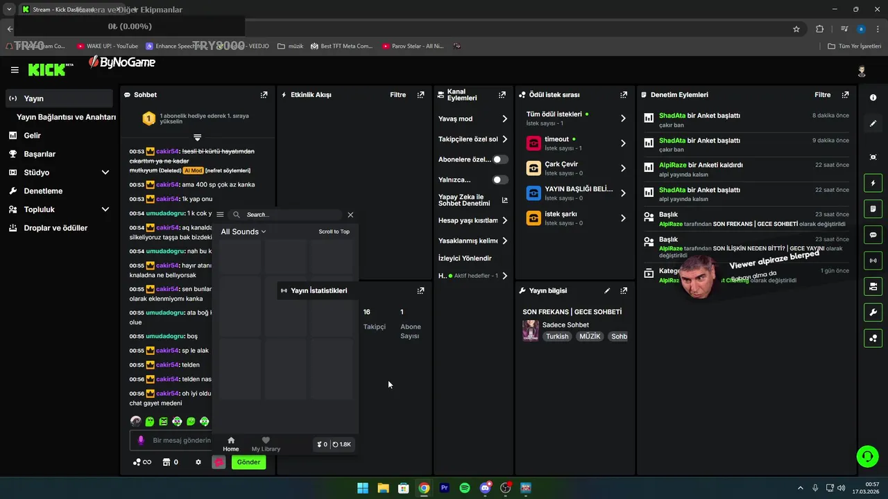Click the Kick logo
This screenshot has width=888, height=499.
click(51, 69)
